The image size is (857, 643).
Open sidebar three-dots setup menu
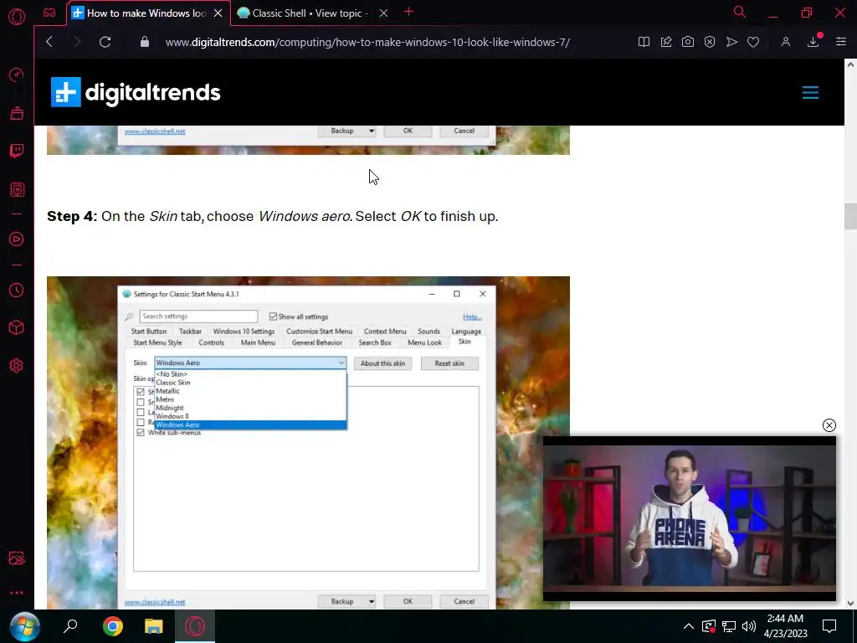[x=17, y=593]
